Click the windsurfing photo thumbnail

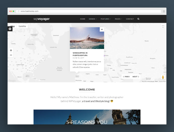[x=87, y=38]
